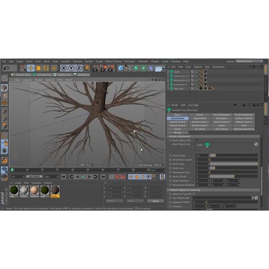269x269 pixels.
Task: Select Polygons mode orange cube icon
Action: [x=5, y=126]
